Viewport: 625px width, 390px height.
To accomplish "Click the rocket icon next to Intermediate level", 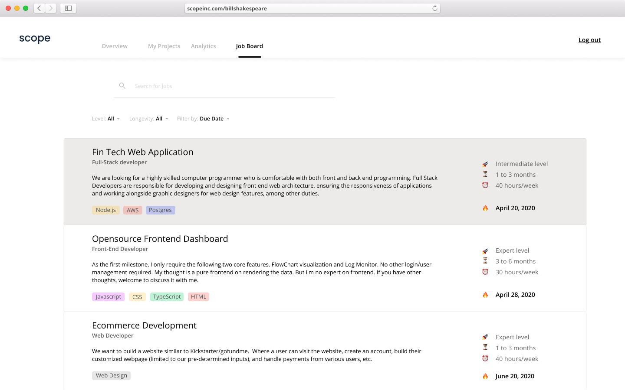I will pos(485,164).
